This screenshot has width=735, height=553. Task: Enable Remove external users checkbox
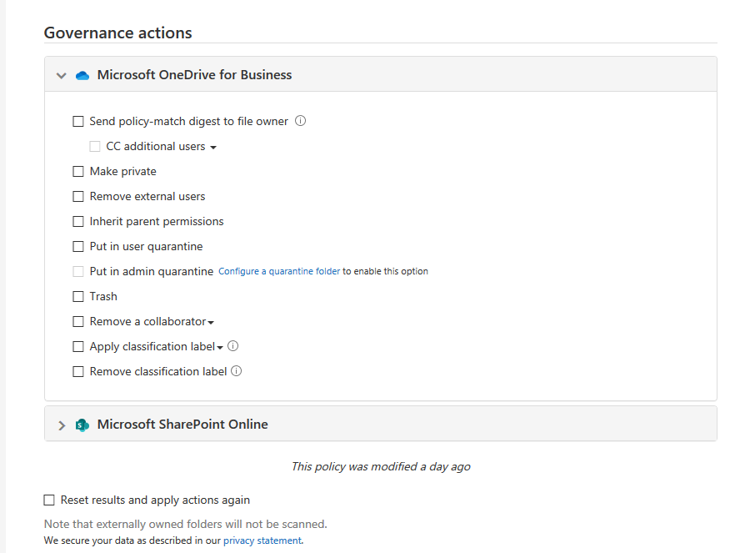78,197
